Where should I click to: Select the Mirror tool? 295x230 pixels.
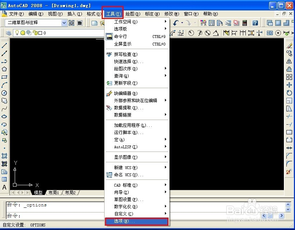pos(289,61)
